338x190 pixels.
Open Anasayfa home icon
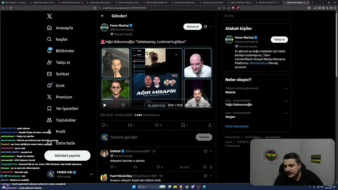coord(49,28)
